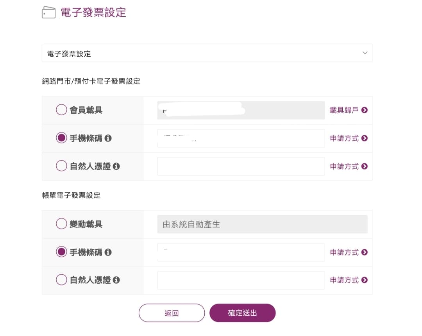
Task: Click arrow icon next to 載具歸戶
Action: (x=365, y=110)
